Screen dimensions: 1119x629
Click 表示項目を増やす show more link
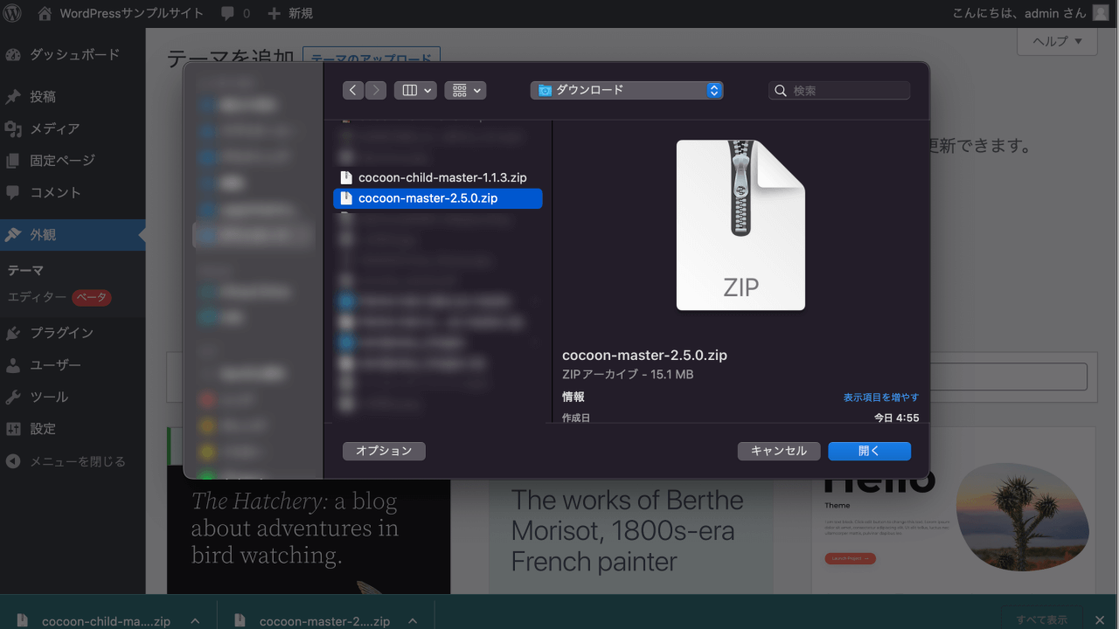(x=881, y=397)
